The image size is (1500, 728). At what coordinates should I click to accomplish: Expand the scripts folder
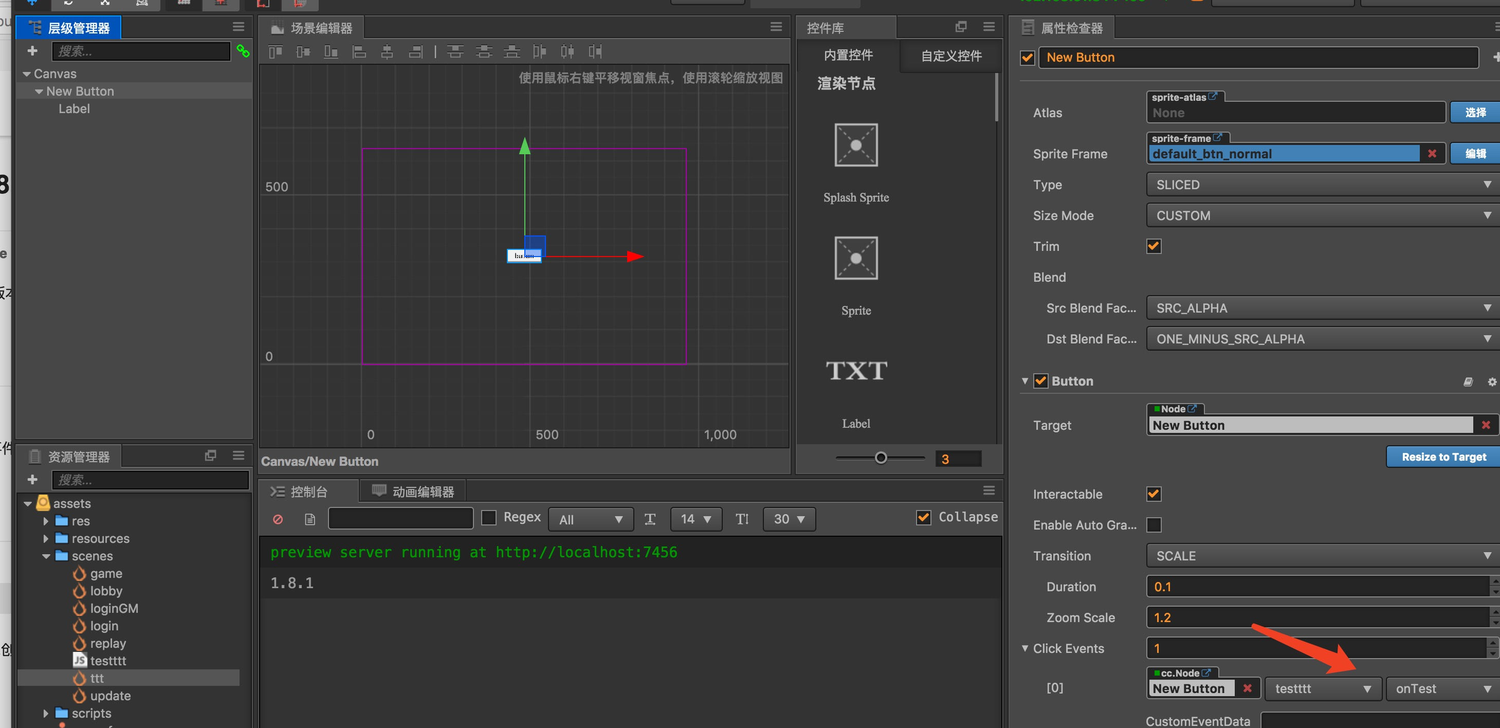click(46, 713)
